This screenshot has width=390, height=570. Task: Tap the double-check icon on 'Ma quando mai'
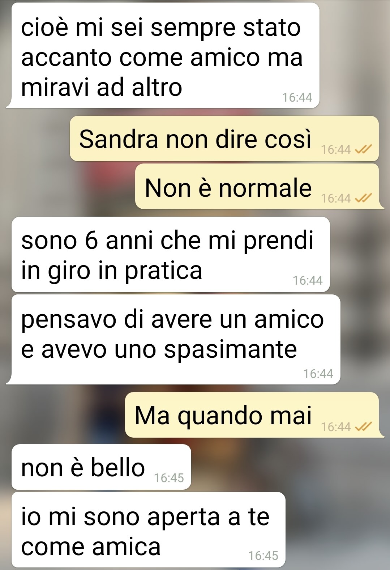pyautogui.click(x=363, y=427)
